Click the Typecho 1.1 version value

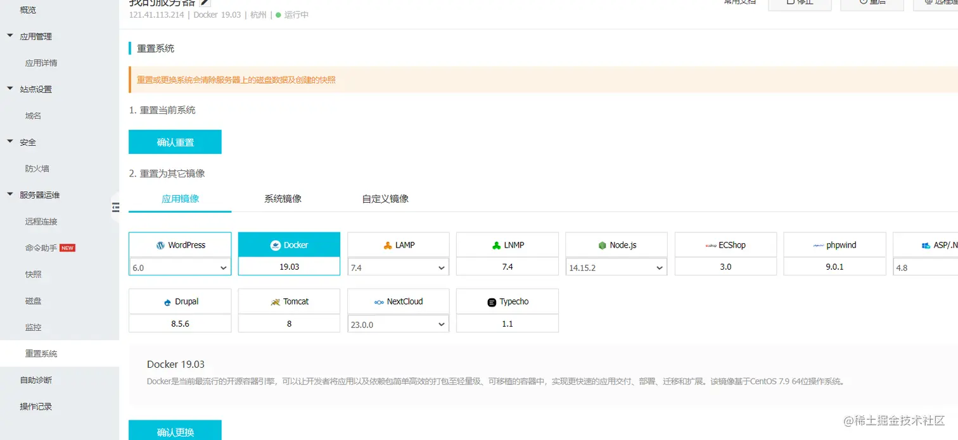point(508,324)
